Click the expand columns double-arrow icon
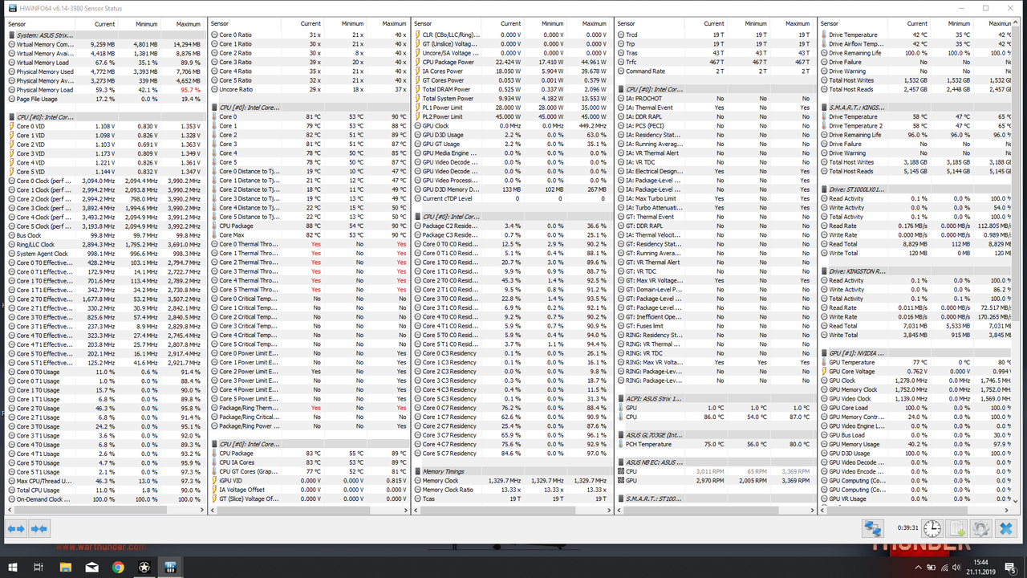This screenshot has height=578, width=1027. click(x=16, y=528)
